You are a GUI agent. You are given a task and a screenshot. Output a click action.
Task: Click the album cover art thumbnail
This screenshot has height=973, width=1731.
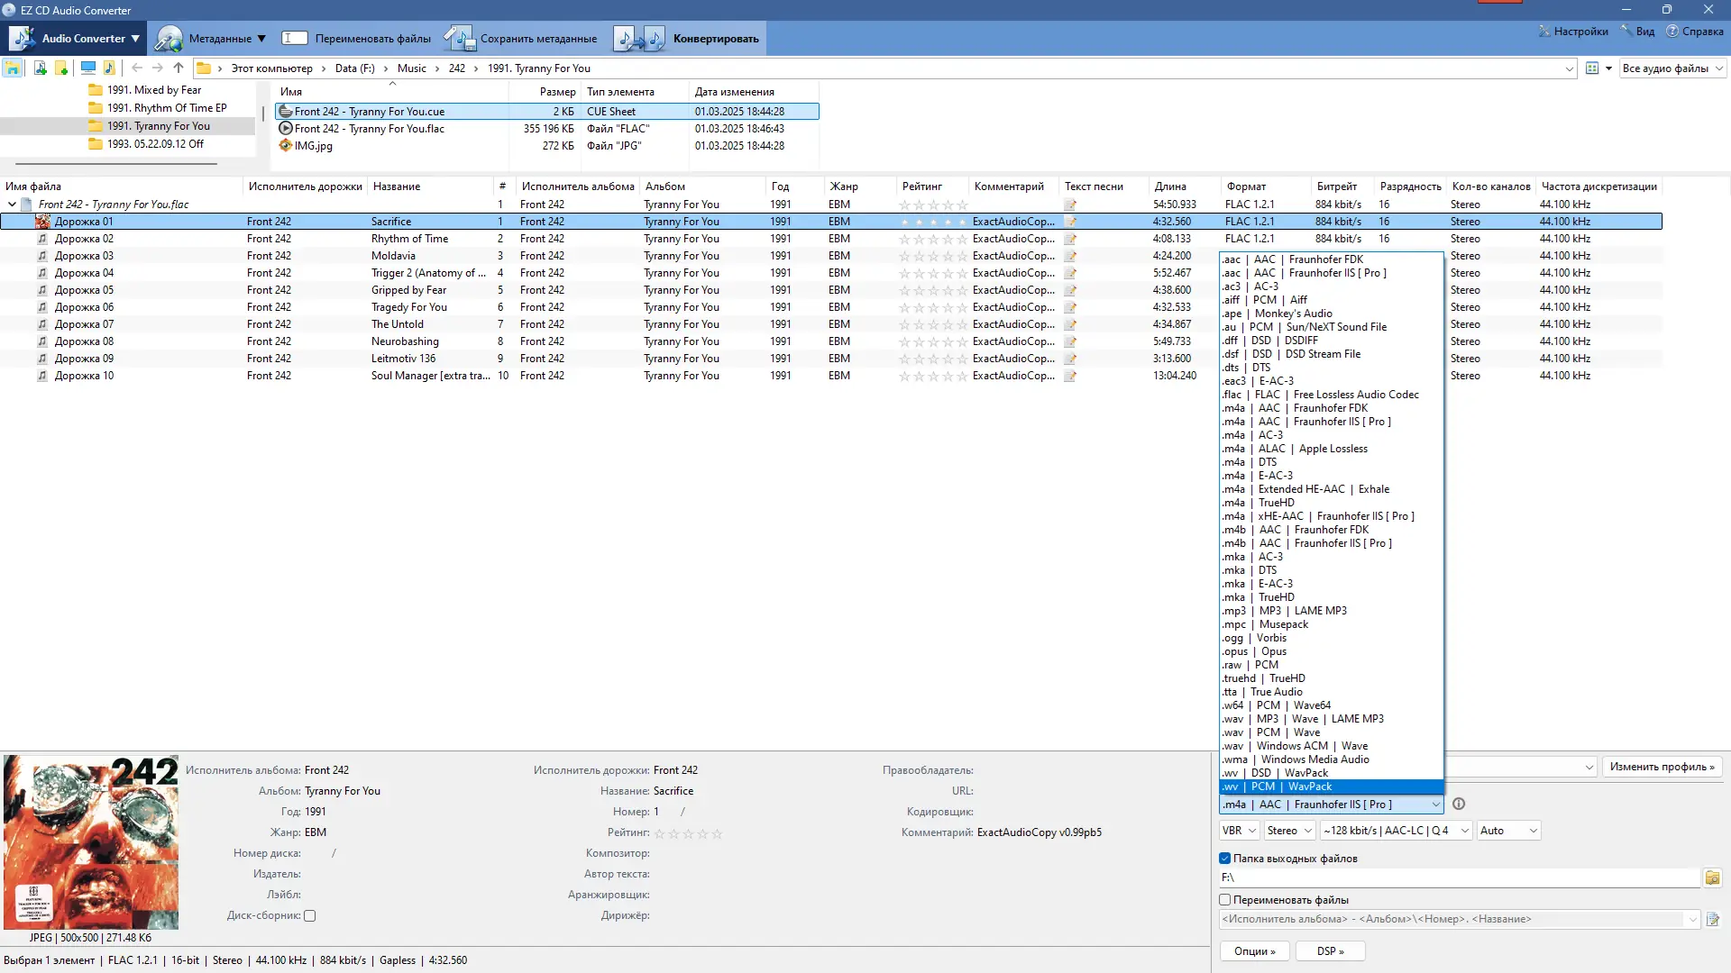pos(91,842)
